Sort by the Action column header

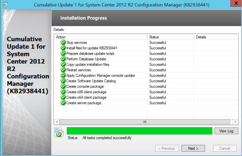point(101,37)
